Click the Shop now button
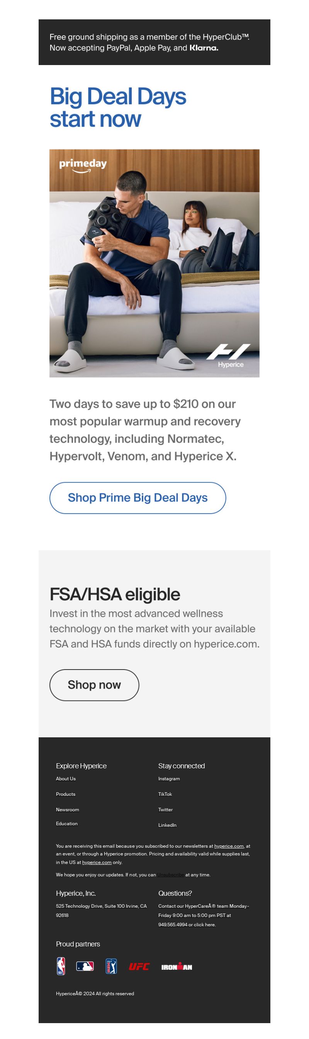 point(94,685)
